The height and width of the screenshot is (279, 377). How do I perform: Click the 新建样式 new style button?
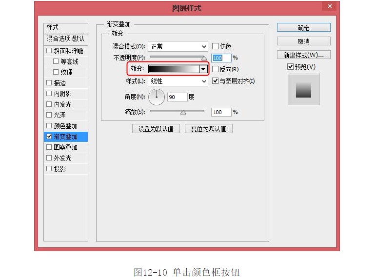coord(303,55)
